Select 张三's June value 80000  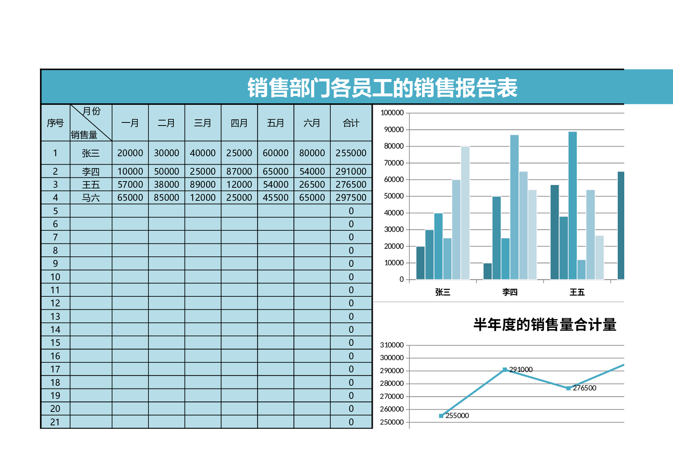coord(312,153)
